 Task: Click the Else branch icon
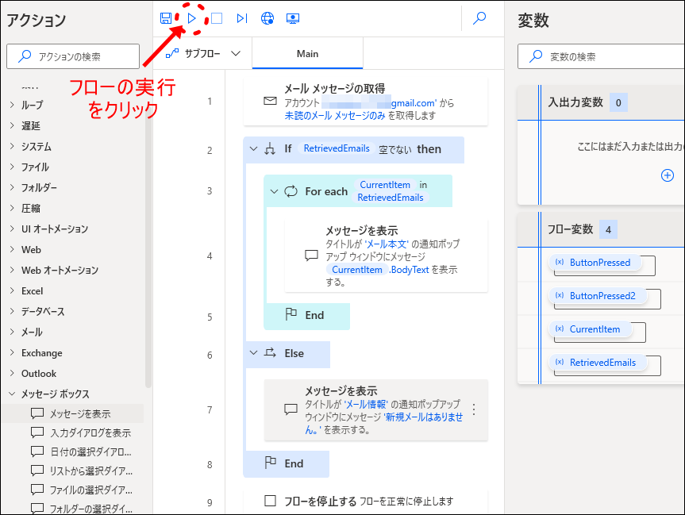pyautogui.click(x=270, y=353)
